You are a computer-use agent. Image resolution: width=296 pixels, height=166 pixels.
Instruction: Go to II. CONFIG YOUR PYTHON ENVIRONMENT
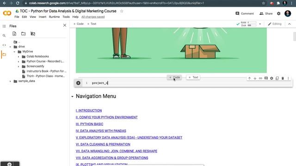pyautogui.click(x=107, y=117)
